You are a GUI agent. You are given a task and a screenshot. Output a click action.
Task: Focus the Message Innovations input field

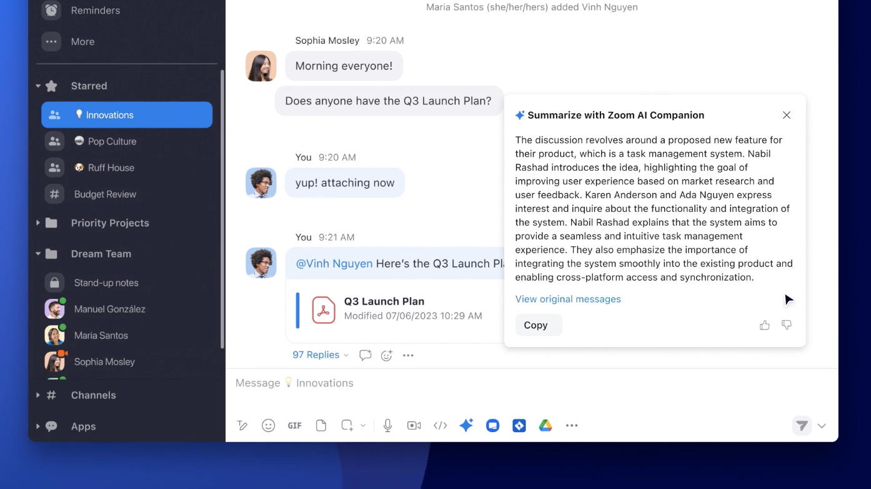tap(531, 383)
